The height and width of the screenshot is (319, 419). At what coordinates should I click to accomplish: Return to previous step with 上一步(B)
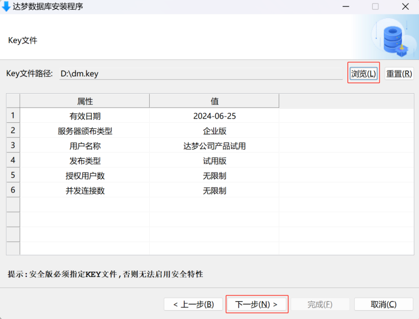pyautogui.click(x=193, y=304)
